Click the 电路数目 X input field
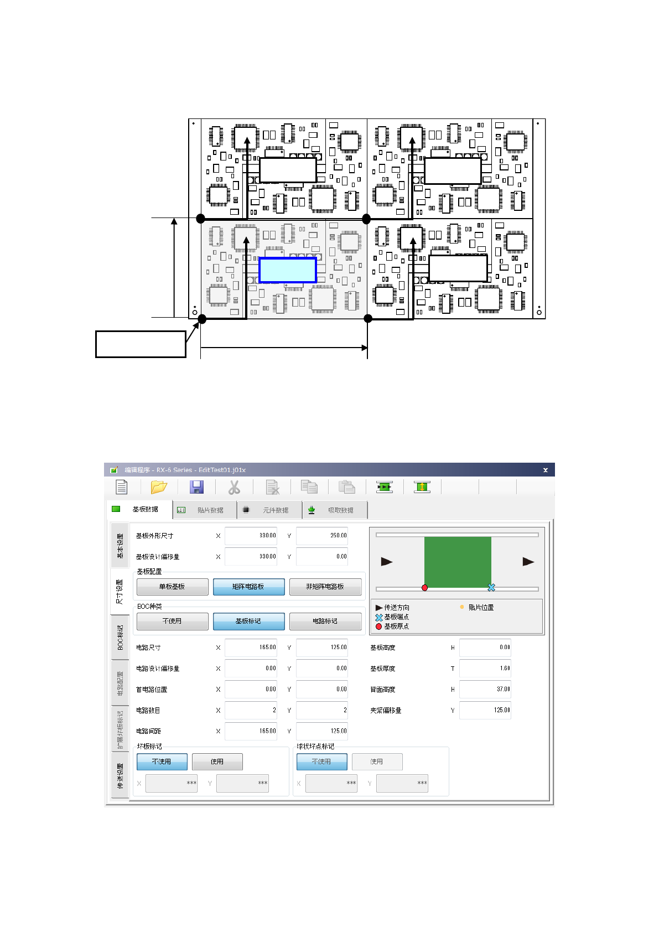This screenshot has height=932, width=659. pos(251,710)
